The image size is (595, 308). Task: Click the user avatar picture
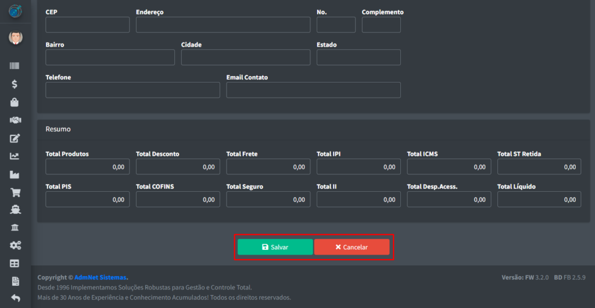15,38
